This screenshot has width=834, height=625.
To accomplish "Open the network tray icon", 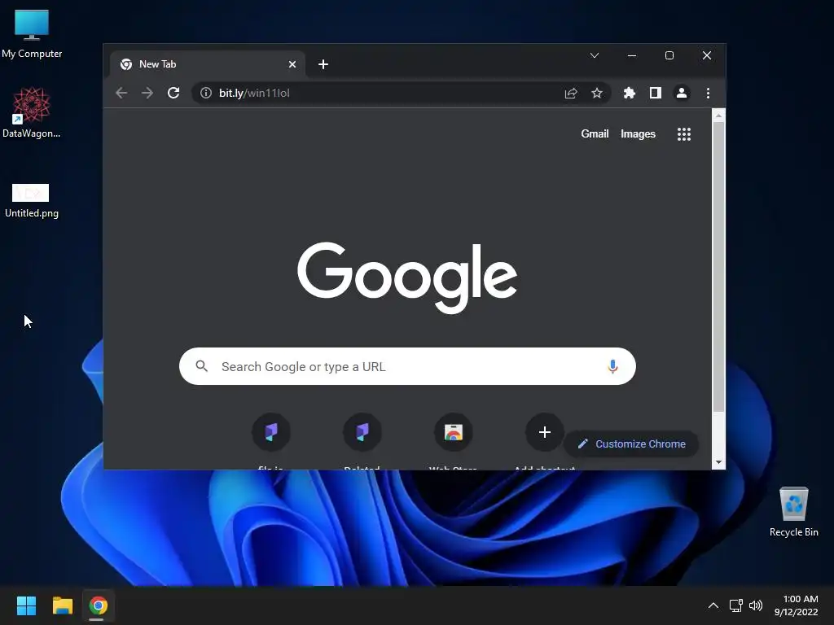I will 736,605.
